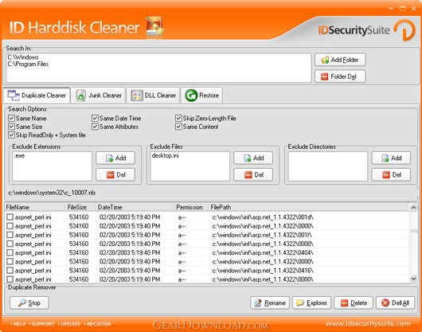
Task: Disable the Same Content checkbox
Action: pos(178,127)
